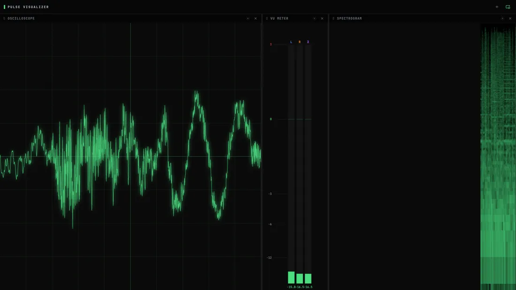Click the green spectrogram display
This screenshot has height=290, width=516.
[498, 157]
